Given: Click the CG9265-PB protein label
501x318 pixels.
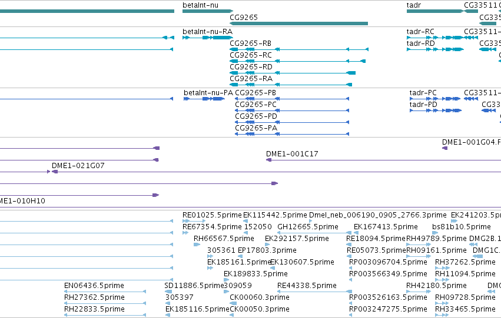Looking at the screenshot, I should pos(256,93).
